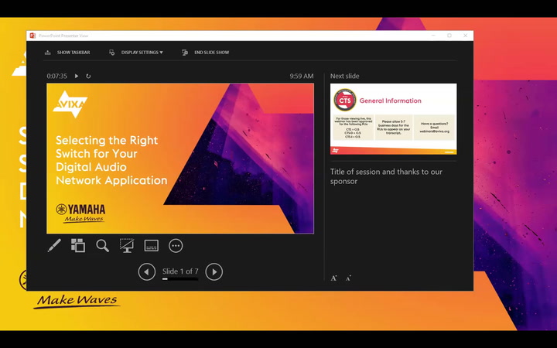
Task: Click the current slide preview
Action: [180, 158]
